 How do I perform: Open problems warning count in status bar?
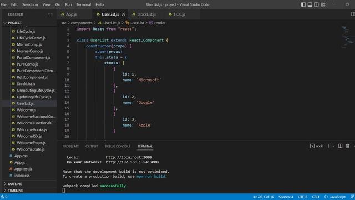coord(4,197)
